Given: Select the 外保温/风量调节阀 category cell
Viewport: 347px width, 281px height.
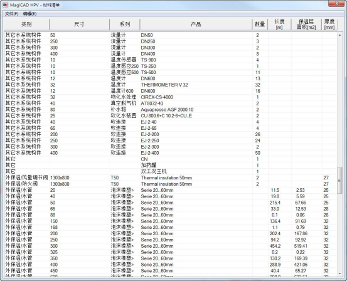Looking at the screenshot, I should (26, 178).
